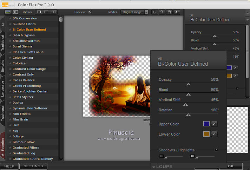Expand the Shadows / Highlights section
The width and height of the screenshot is (250, 170).
pos(216,150)
